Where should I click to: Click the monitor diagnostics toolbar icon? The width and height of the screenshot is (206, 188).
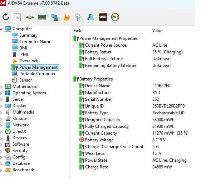click(x=55, y=17)
